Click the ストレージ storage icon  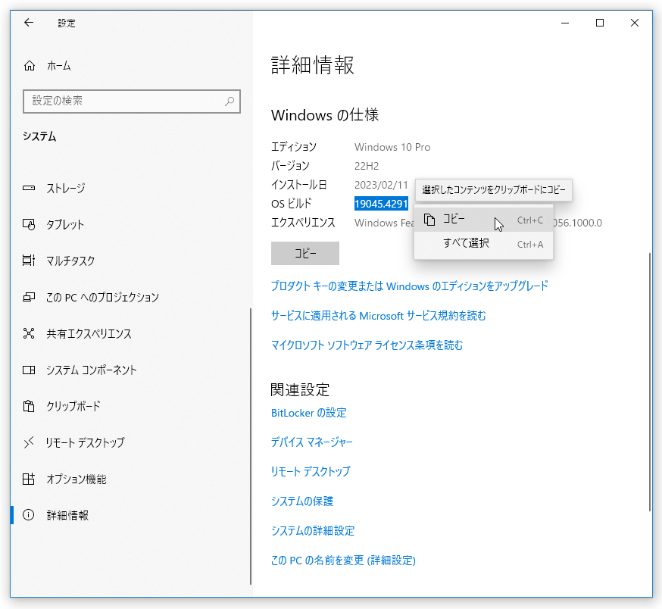pyautogui.click(x=29, y=188)
